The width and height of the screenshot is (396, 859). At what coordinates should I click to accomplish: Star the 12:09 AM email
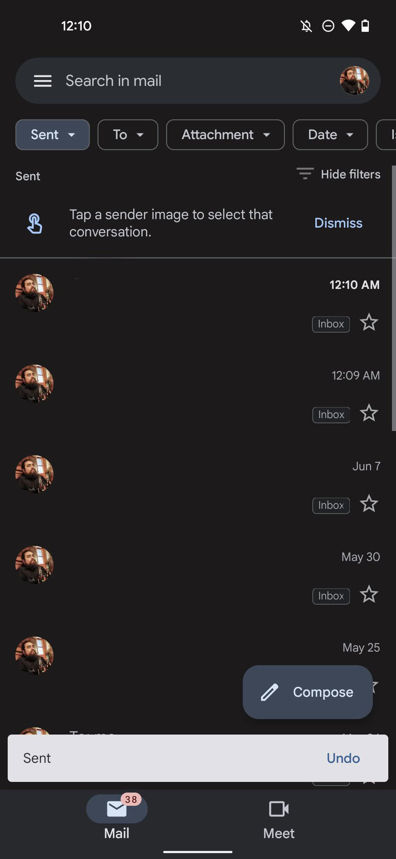click(x=369, y=413)
